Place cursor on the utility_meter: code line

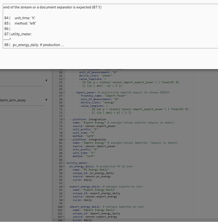pos(77,163)
